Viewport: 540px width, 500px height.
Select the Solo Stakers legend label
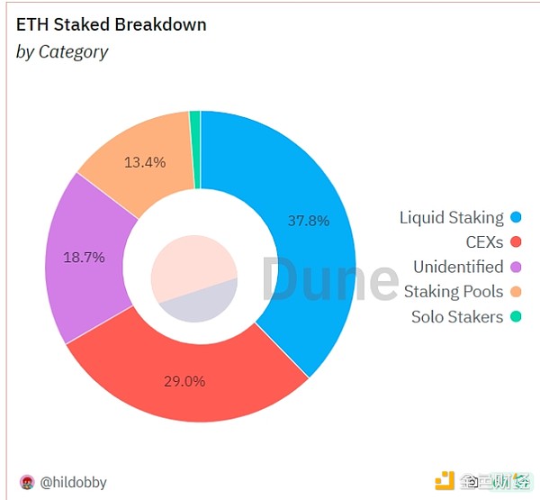pyautogui.click(x=457, y=316)
